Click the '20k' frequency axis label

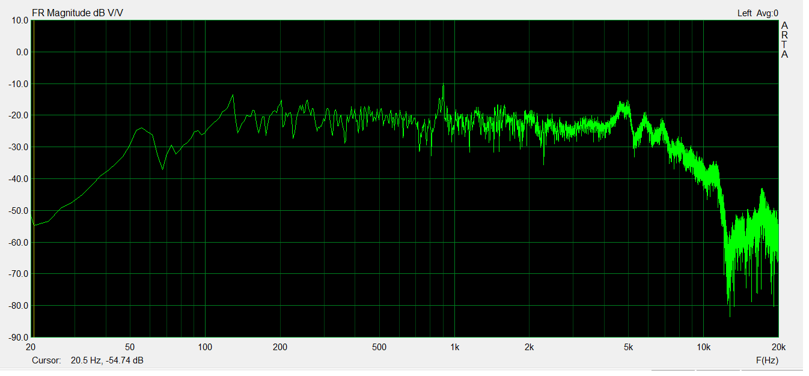point(778,347)
